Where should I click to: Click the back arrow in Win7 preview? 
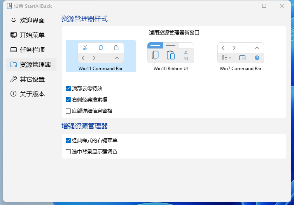223,48
